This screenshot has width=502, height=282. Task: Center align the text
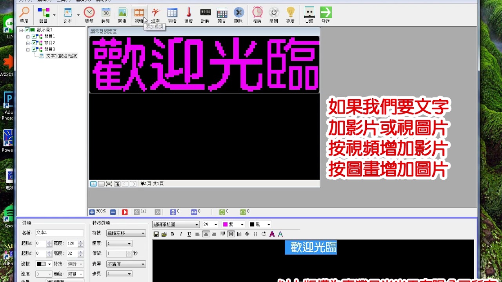[x=206, y=234]
